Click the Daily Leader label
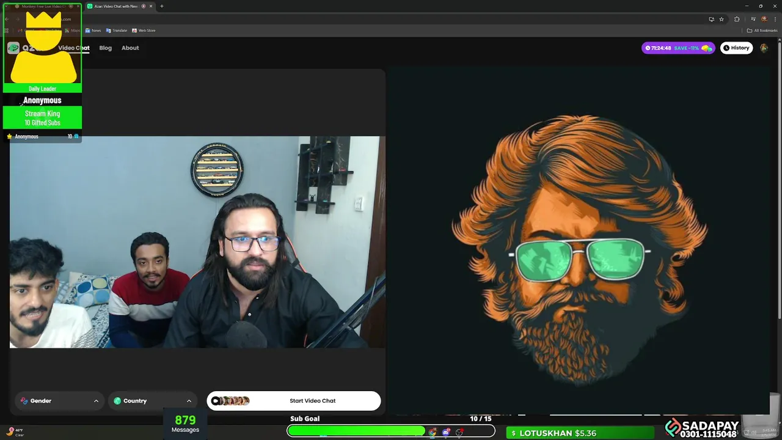 (x=42, y=89)
